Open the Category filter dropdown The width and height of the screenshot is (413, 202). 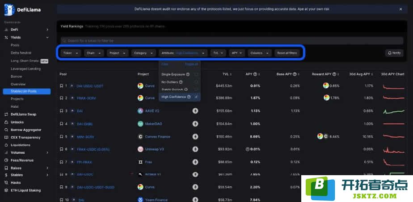(143, 53)
